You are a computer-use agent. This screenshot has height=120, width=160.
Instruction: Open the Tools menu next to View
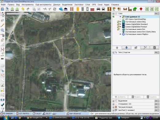tap(28, 5)
